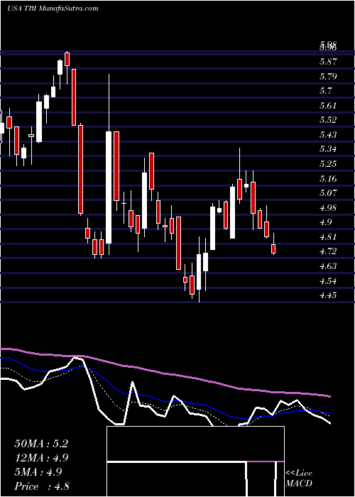Click the 5.61 price axis label
The height and width of the screenshot is (497, 355).
tap(328, 106)
